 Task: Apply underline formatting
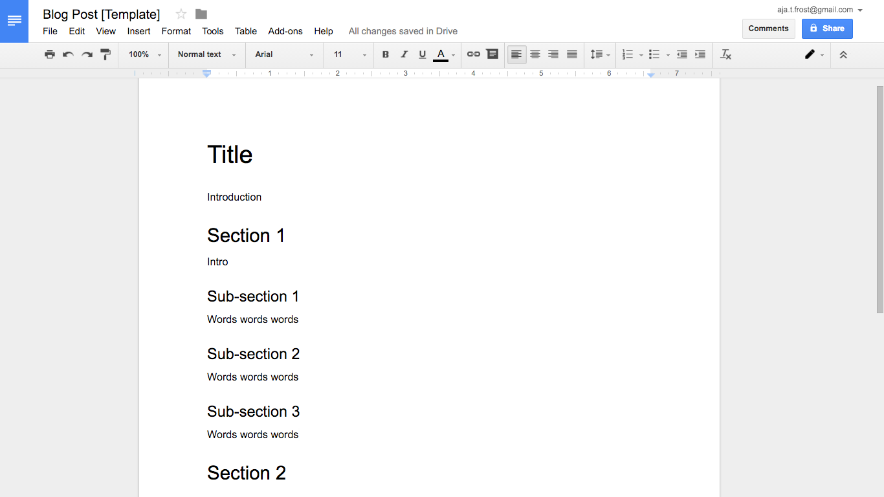422,54
